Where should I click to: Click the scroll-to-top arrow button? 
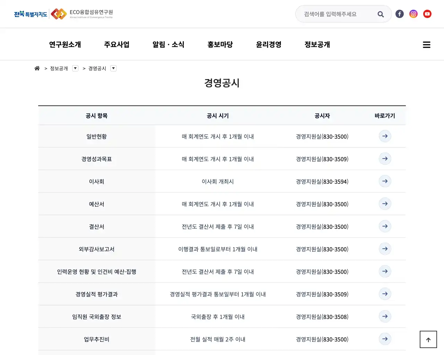(x=428, y=339)
